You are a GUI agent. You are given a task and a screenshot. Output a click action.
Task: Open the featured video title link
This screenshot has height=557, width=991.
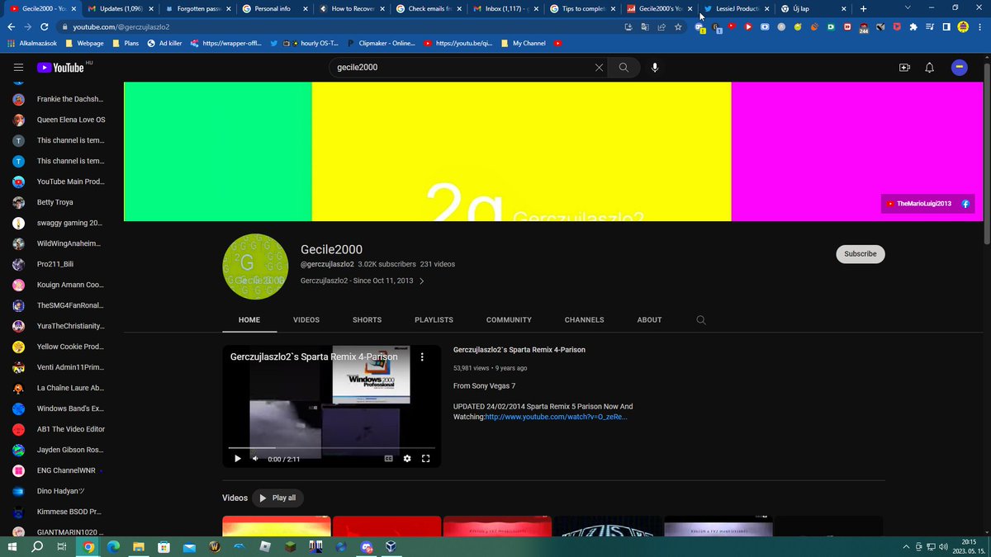pyautogui.click(x=519, y=350)
